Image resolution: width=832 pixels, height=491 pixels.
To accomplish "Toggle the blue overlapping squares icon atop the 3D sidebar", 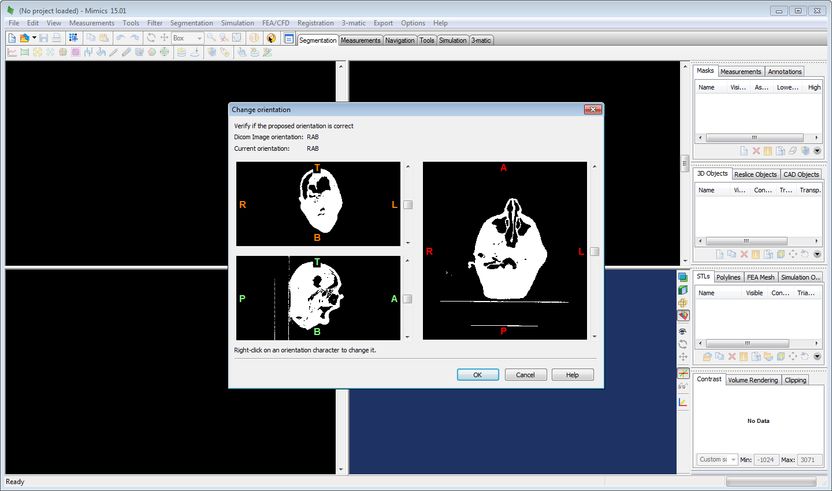I will click(x=683, y=277).
